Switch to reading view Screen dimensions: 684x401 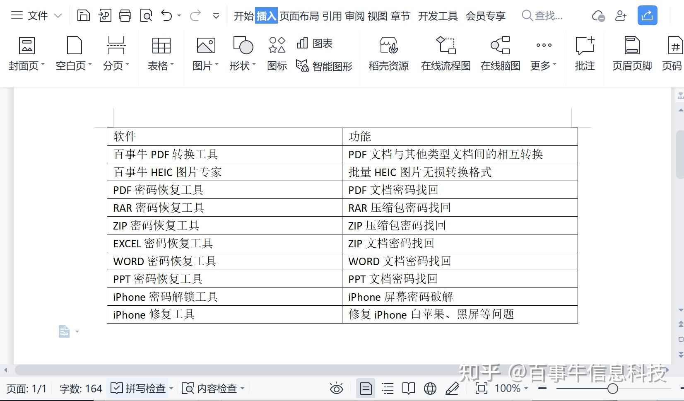click(409, 388)
